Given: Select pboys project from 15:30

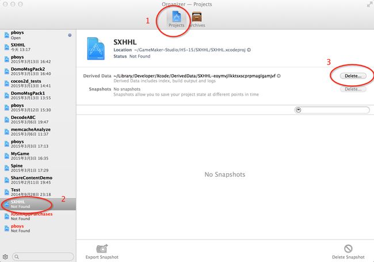Looking at the screenshot, I should [x=38, y=108].
